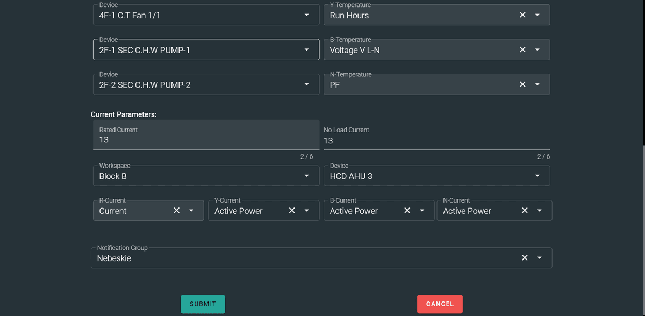
Task: Open the R-Current selection dropdown
Action: pyautogui.click(x=191, y=210)
